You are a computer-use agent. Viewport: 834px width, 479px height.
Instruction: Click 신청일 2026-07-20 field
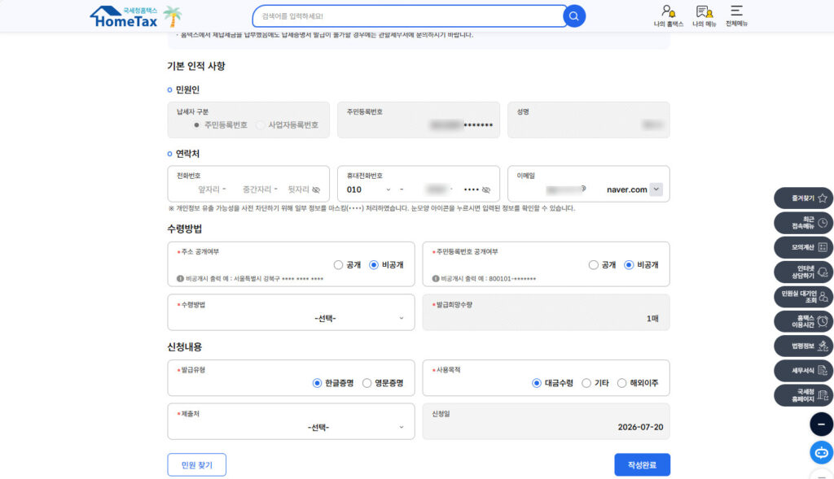click(546, 421)
